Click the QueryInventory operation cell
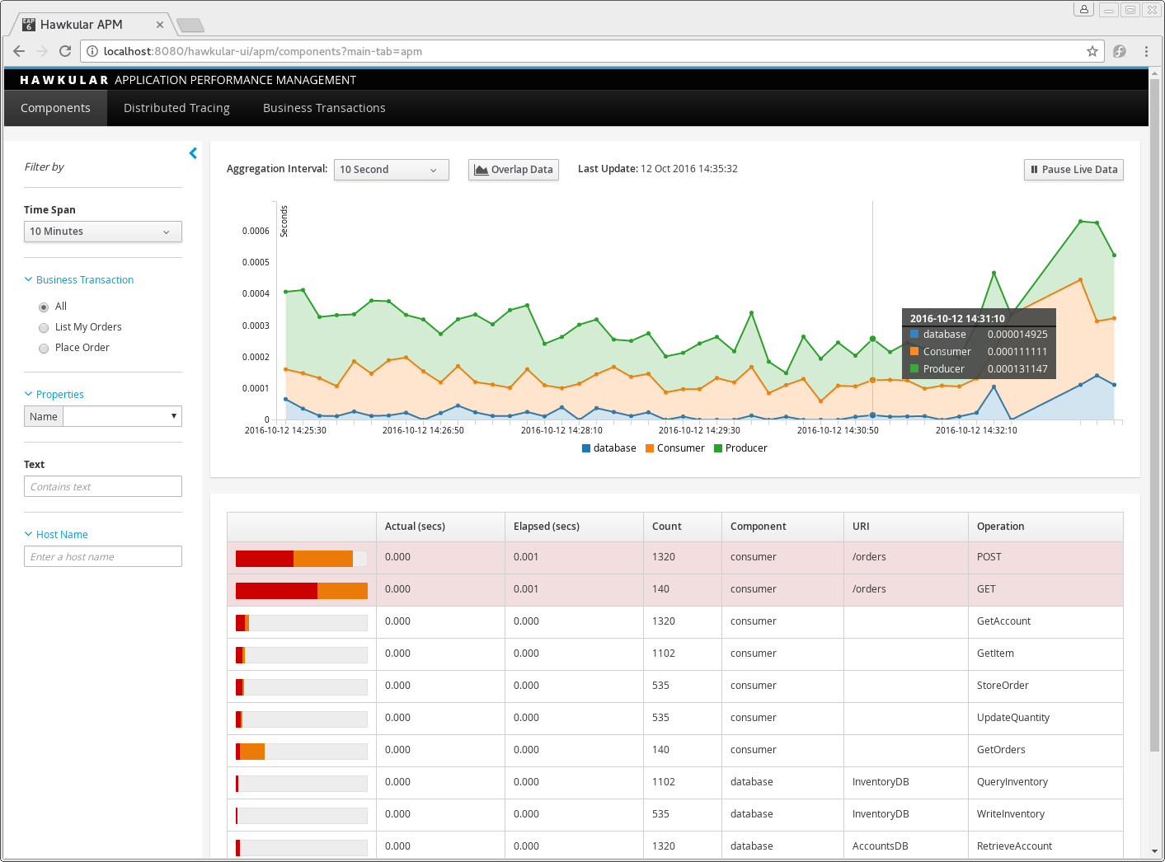Screen dimensions: 1165x862 [x=1045, y=783]
